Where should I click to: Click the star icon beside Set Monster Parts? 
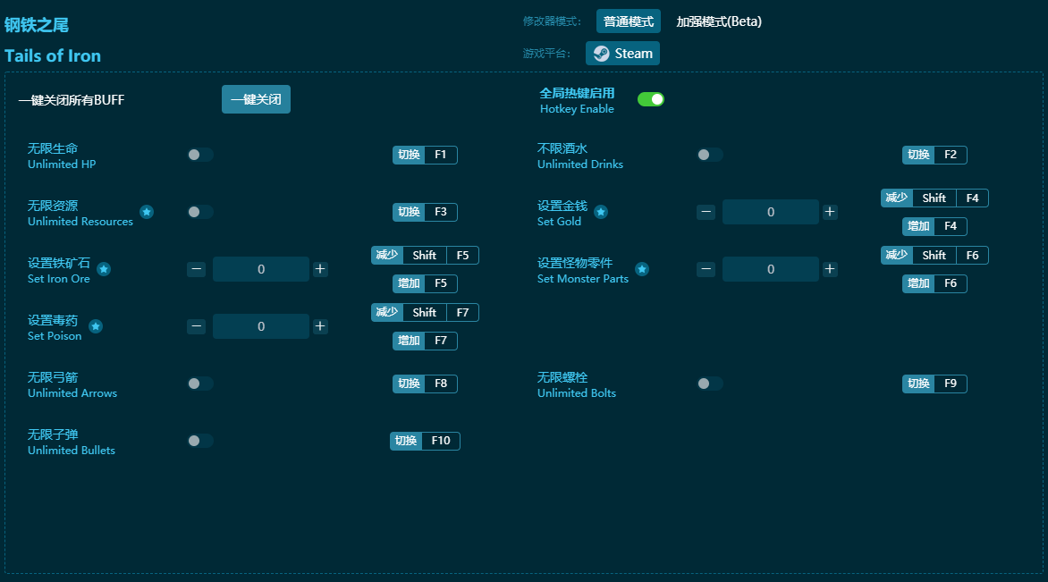(x=642, y=269)
